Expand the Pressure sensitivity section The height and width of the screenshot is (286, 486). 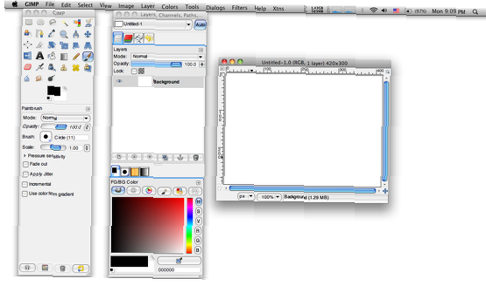[24, 156]
